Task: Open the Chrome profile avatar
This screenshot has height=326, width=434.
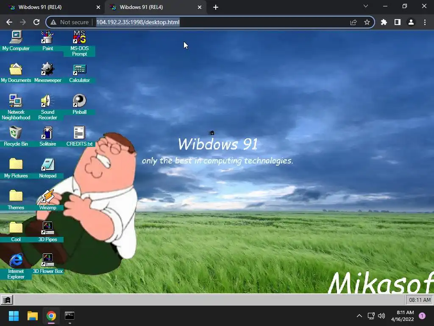Action: point(411,22)
